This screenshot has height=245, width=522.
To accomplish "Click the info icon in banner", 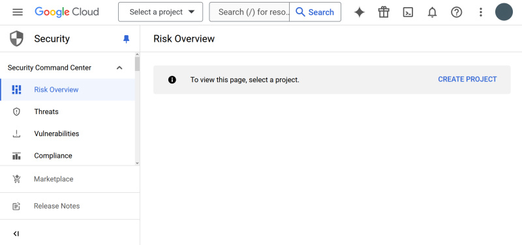I will point(172,79).
